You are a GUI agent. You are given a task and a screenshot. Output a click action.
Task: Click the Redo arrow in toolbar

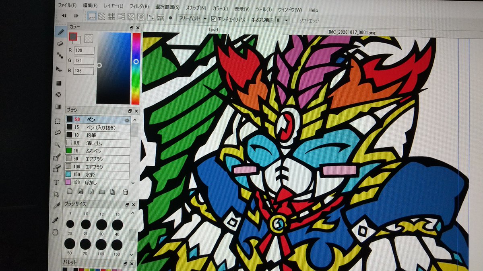76,16
